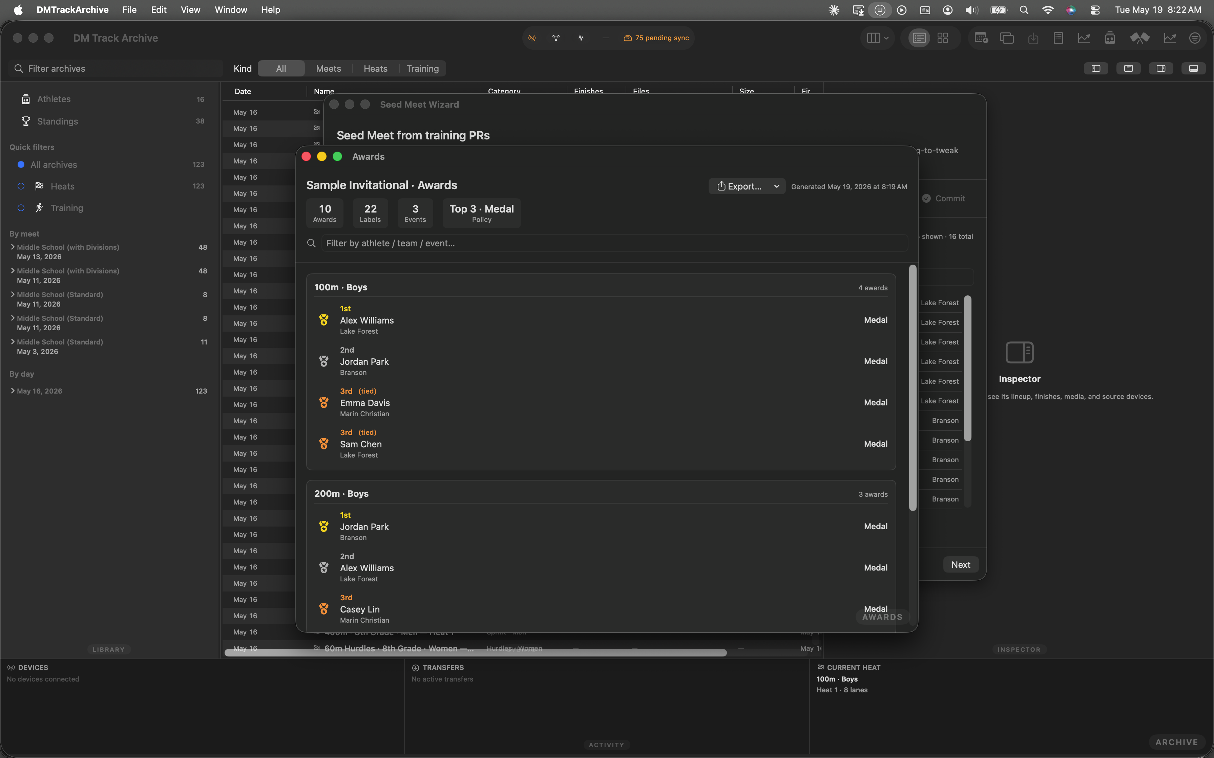Open the columns layout dropdown
The width and height of the screenshot is (1214, 758).
click(877, 38)
